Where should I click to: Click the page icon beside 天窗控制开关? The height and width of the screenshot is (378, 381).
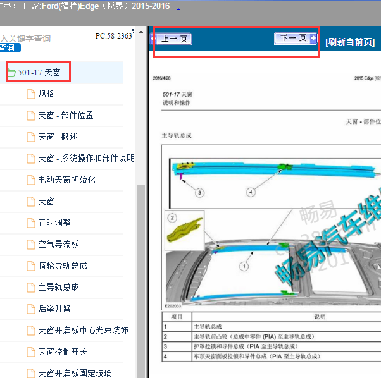31,352
